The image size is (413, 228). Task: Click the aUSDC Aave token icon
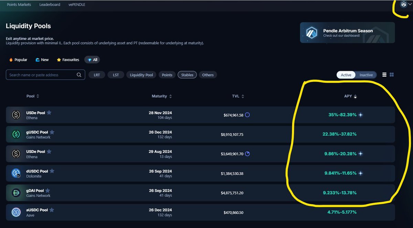coord(16,212)
